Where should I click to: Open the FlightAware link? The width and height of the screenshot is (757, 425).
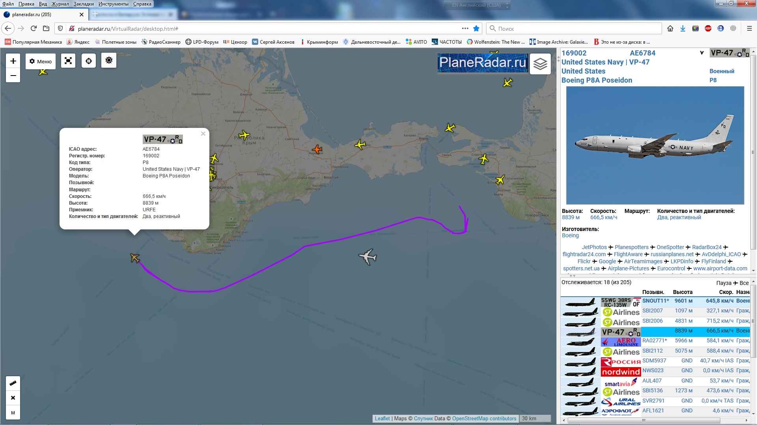[x=628, y=254]
